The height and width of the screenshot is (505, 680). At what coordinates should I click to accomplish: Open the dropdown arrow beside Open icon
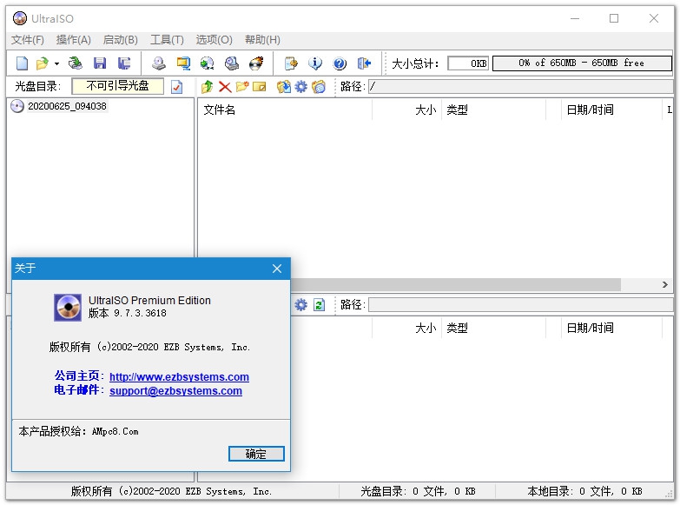(56, 63)
